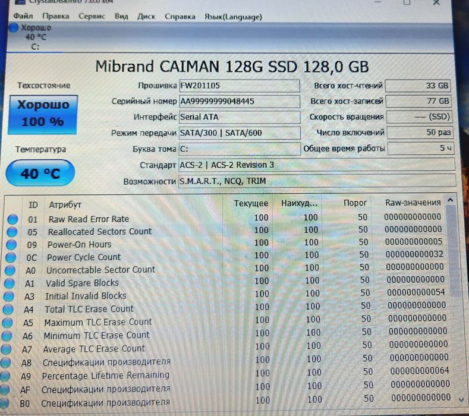Viewport: 469px width, 416px height.
Task: Click the Текущее column header
Action: pyautogui.click(x=251, y=203)
